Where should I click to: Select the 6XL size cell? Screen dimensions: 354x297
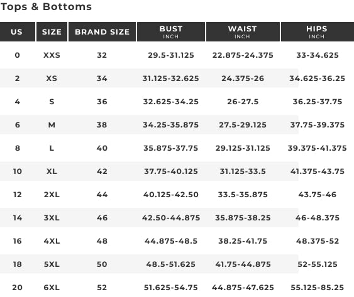(x=52, y=288)
